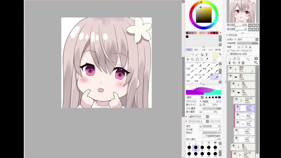Toggle the clipping to lower layer checkbox

228,51
